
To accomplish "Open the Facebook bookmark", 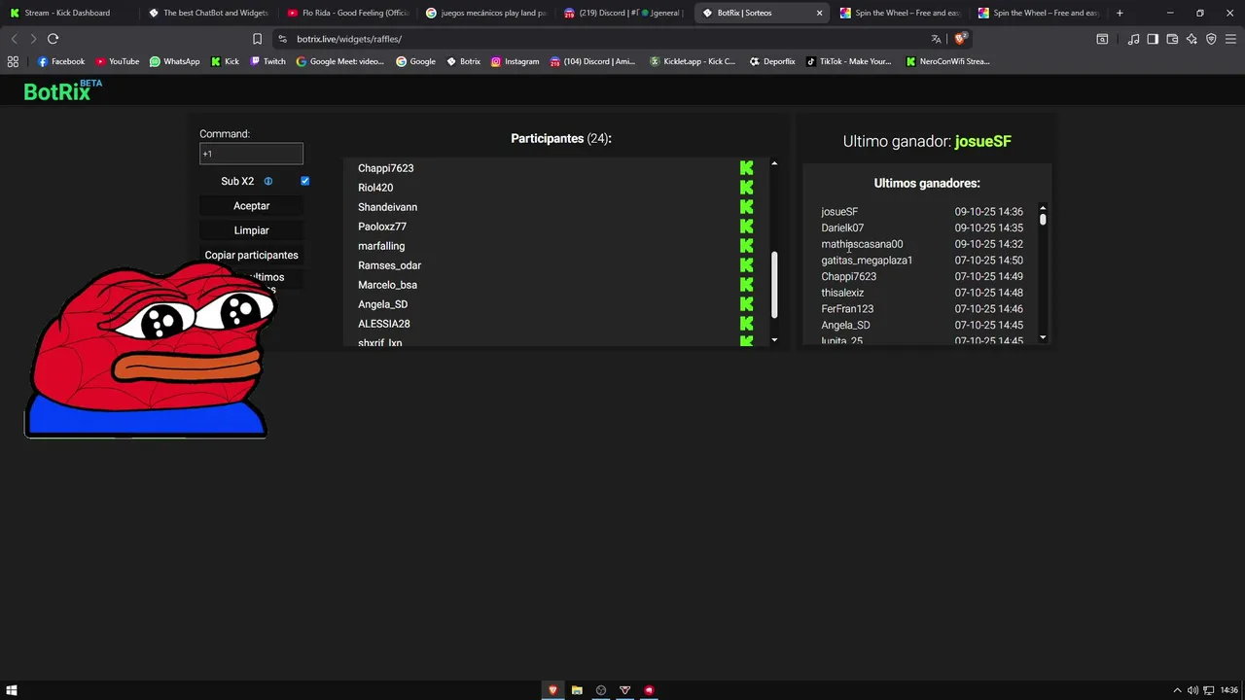I will (x=61, y=61).
